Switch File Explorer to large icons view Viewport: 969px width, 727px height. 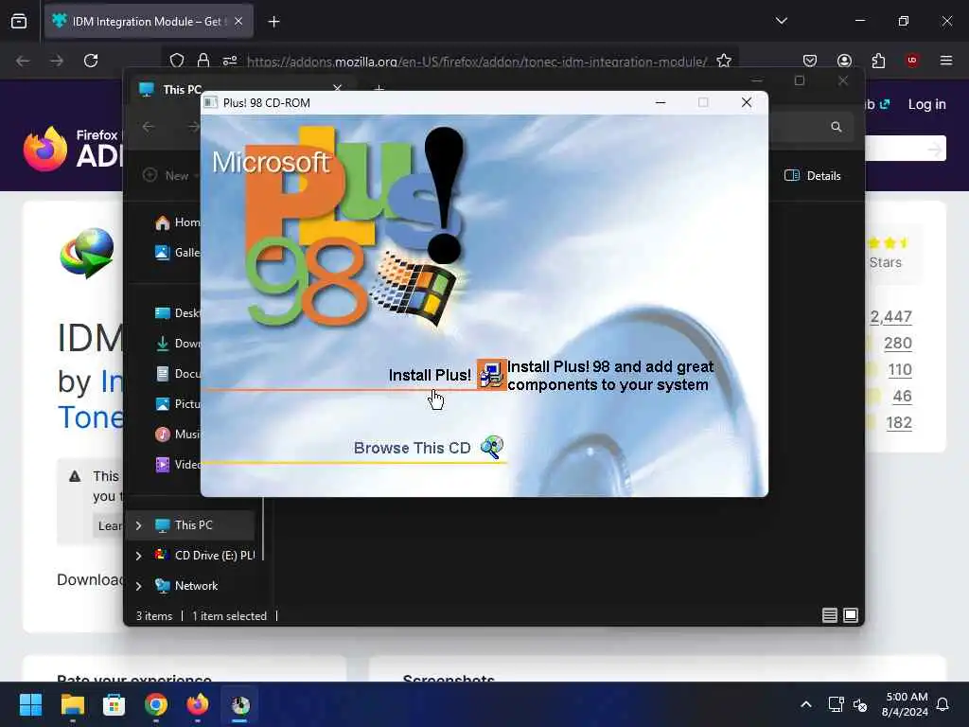click(851, 615)
